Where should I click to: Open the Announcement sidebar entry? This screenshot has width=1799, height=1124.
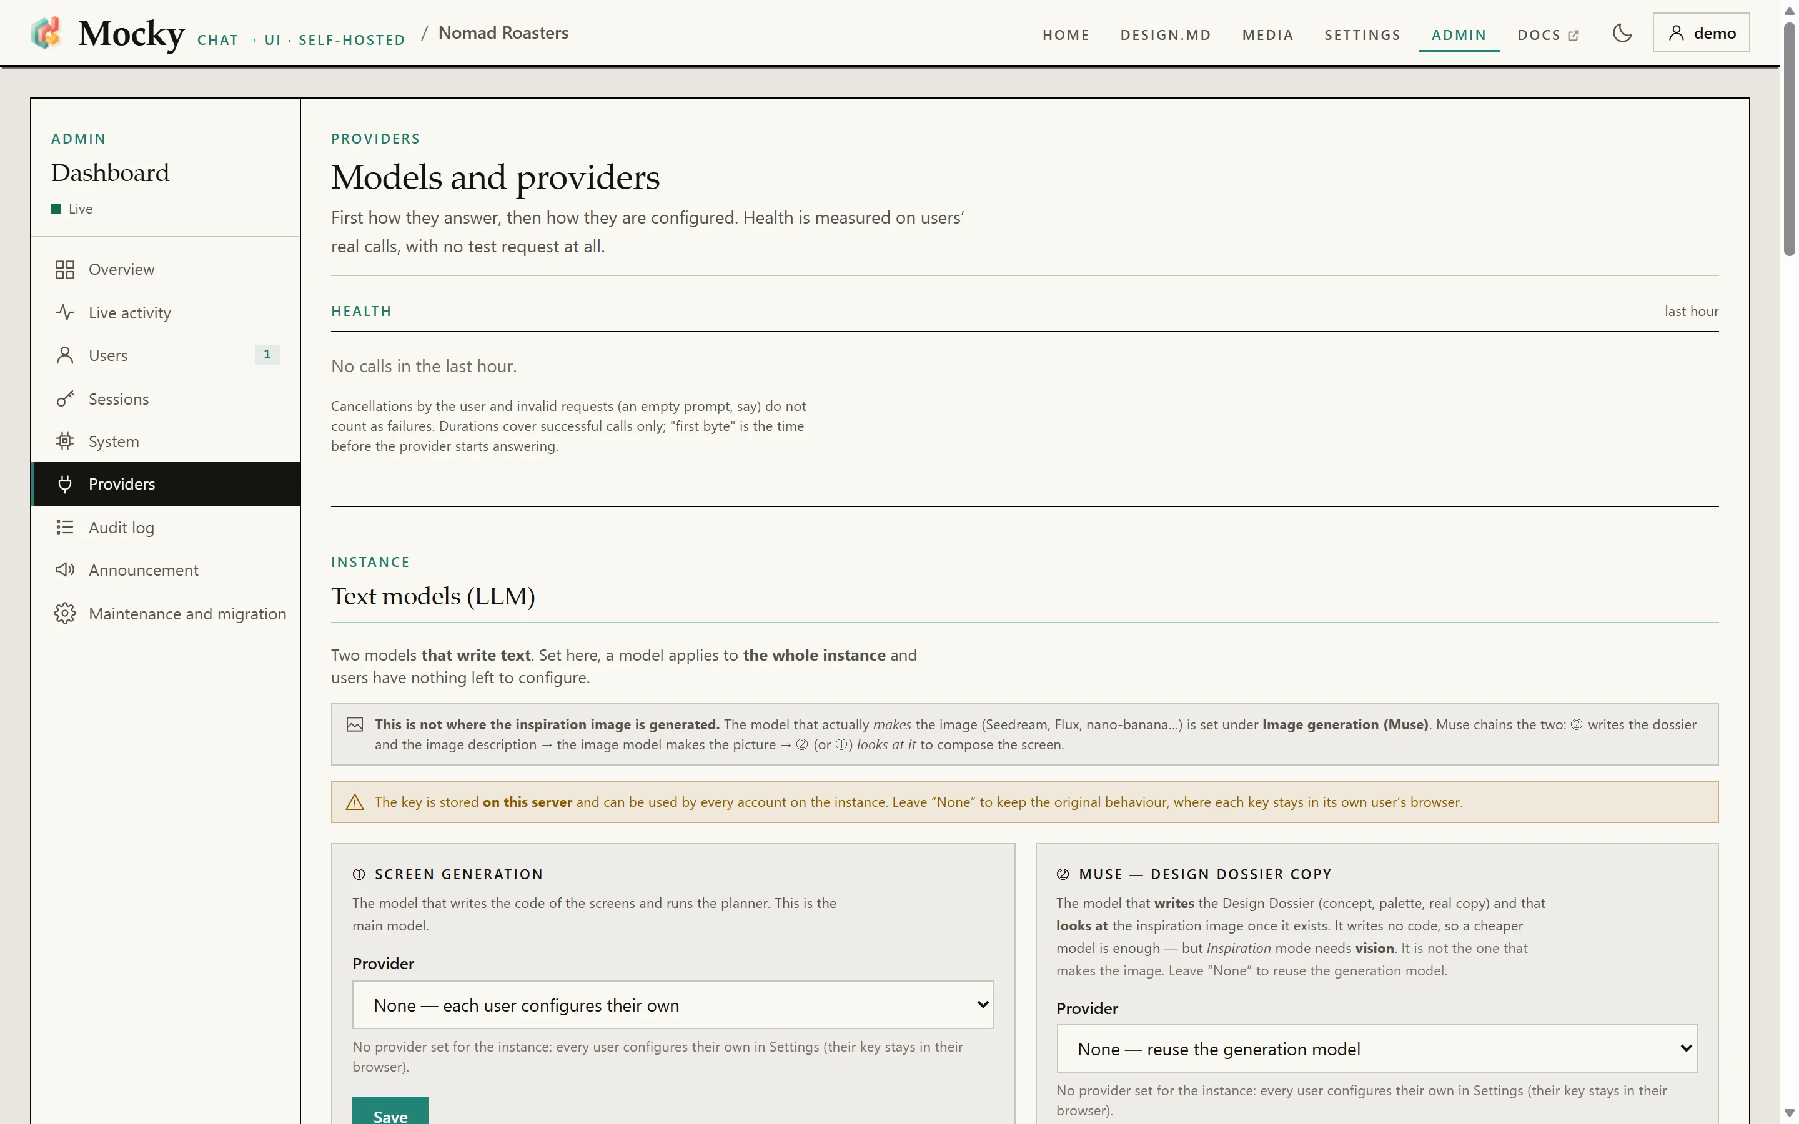coord(166,569)
